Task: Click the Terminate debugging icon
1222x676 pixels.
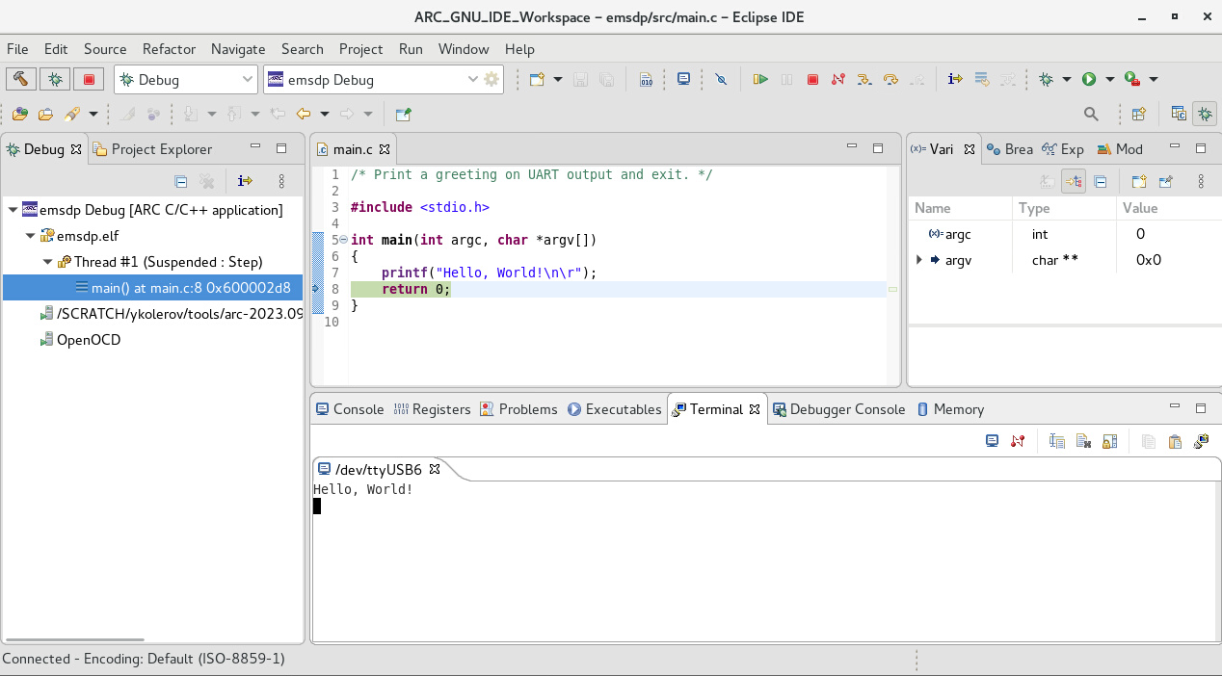Action: [811, 78]
